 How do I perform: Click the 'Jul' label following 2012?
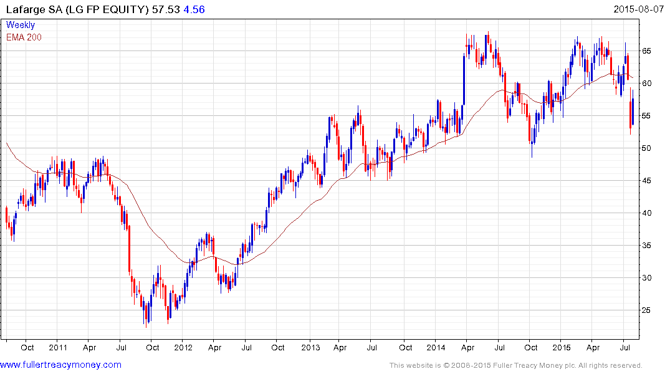point(247,347)
